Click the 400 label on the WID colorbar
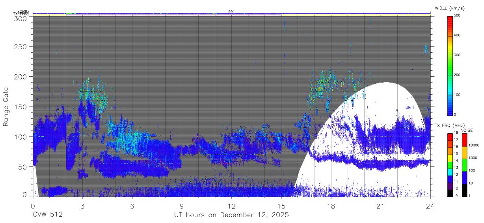 point(458,35)
